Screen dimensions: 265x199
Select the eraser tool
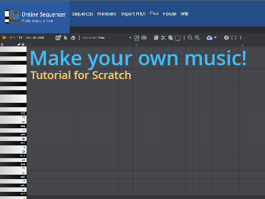[73, 38]
